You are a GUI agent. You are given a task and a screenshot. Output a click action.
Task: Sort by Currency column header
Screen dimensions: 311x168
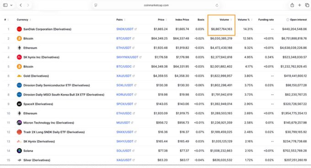(24, 20)
